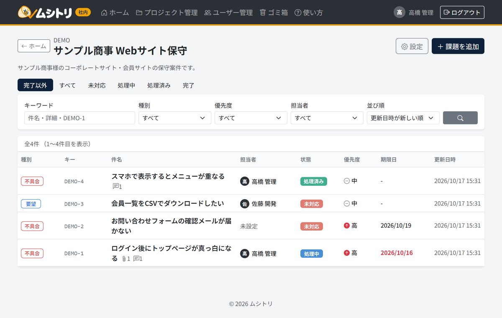
Task: Click the 件名 column header
Action: click(x=117, y=159)
